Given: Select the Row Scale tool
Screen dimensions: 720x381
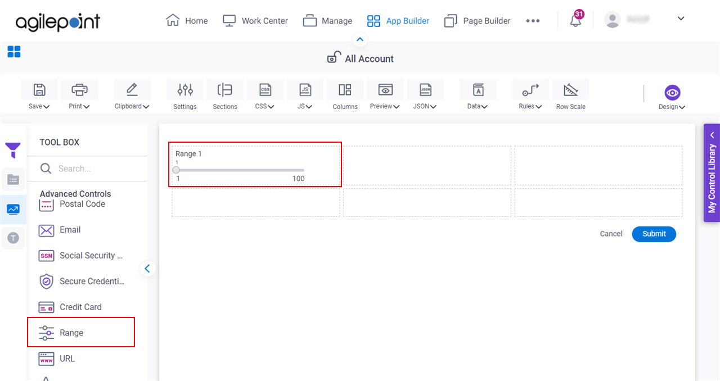Looking at the screenshot, I should pos(571,94).
